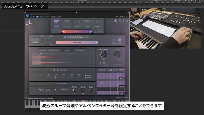Toggle the plugin window's blue power button
204x115 pixels.
tap(27, 16)
